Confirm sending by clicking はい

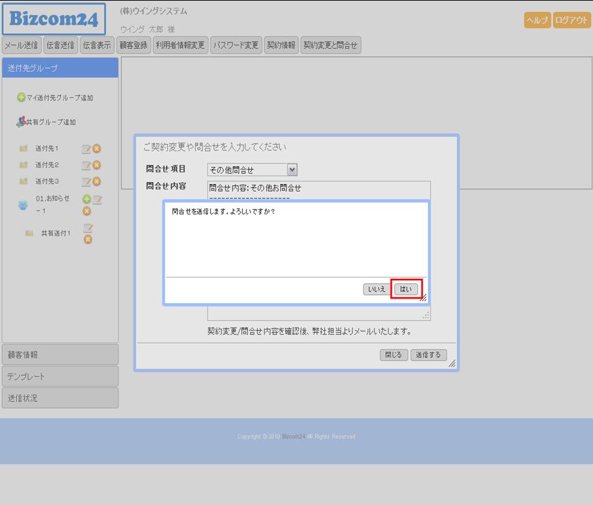406,289
